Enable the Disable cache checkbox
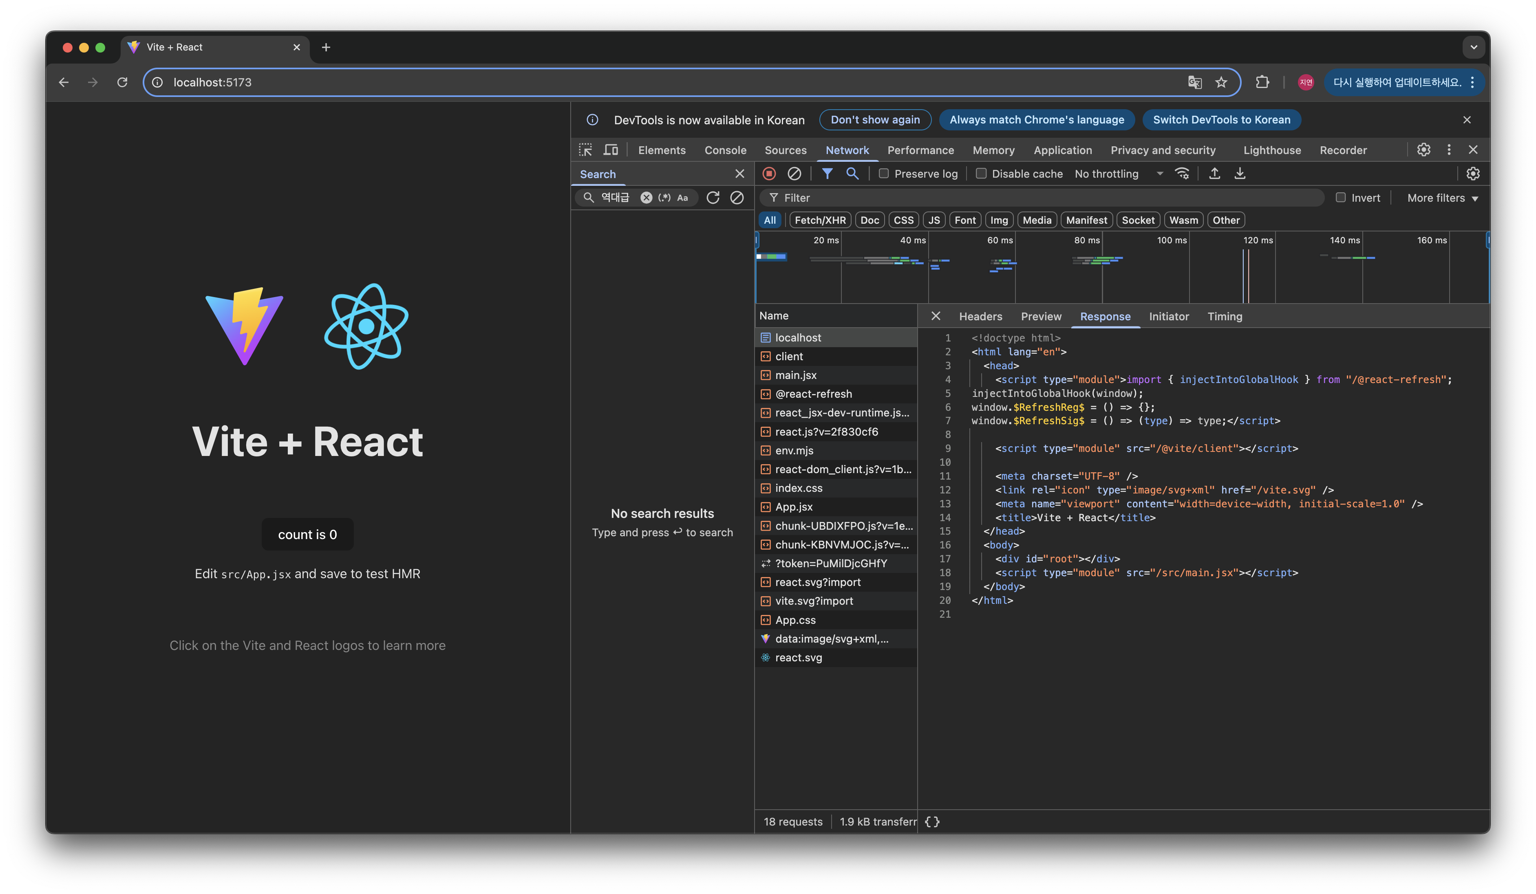 pos(981,174)
